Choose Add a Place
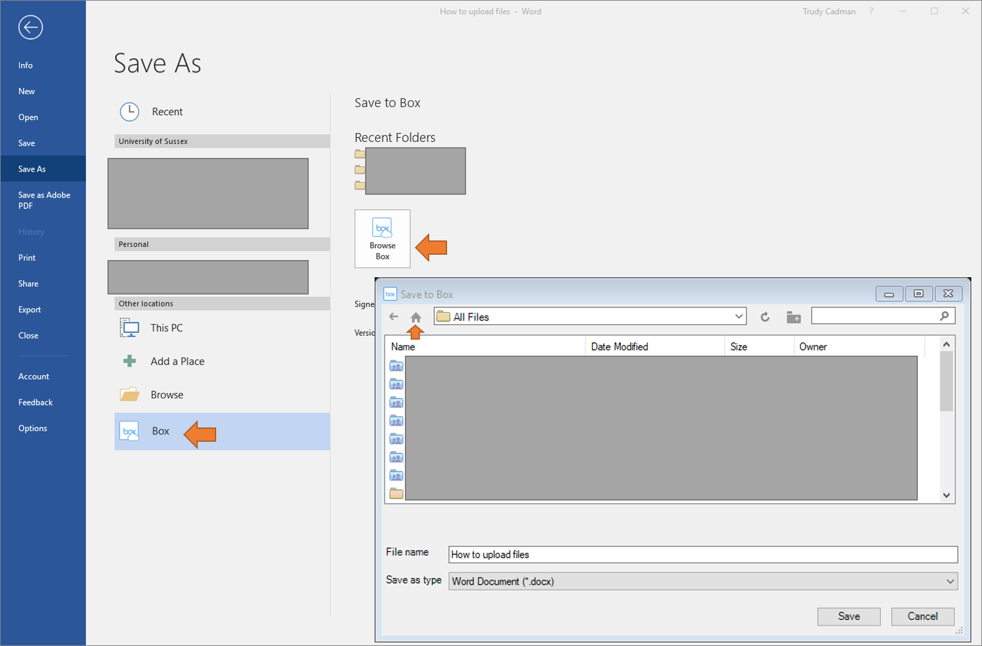This screenshot has width=982, height=646. pyautogui.click(x=222, y=361)
